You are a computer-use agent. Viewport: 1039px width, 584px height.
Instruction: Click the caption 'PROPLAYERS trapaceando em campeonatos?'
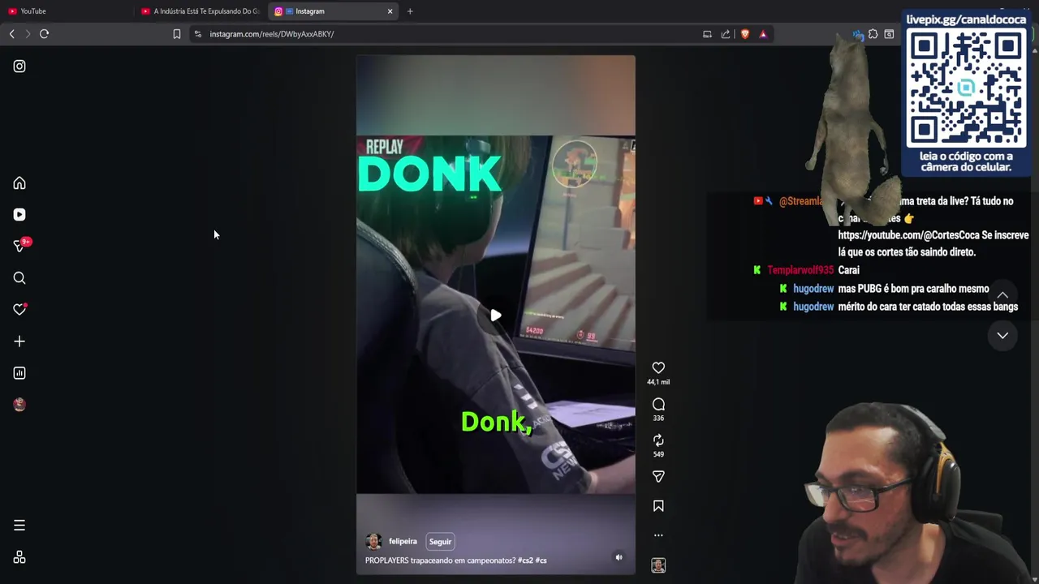[440, 560]
